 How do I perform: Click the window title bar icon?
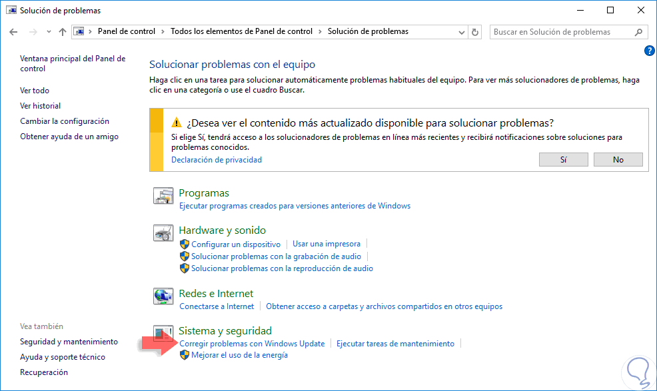11,10
